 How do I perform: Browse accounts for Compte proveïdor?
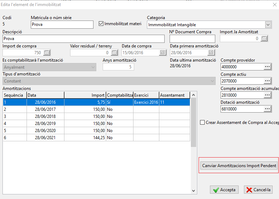point(267,67)
